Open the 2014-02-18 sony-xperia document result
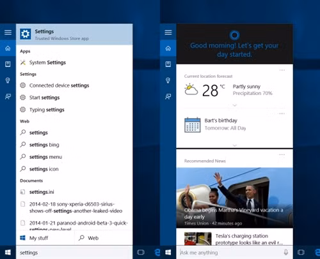Viewport: 320px width, 259px height. 74,207
